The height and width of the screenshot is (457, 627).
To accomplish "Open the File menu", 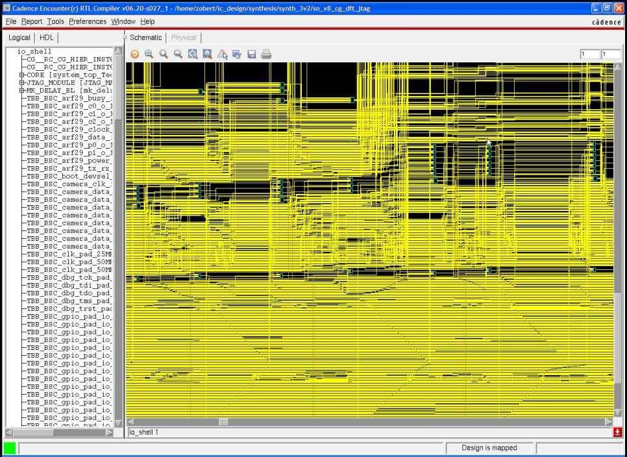I will pyautogui.click(x=11, y=21).
